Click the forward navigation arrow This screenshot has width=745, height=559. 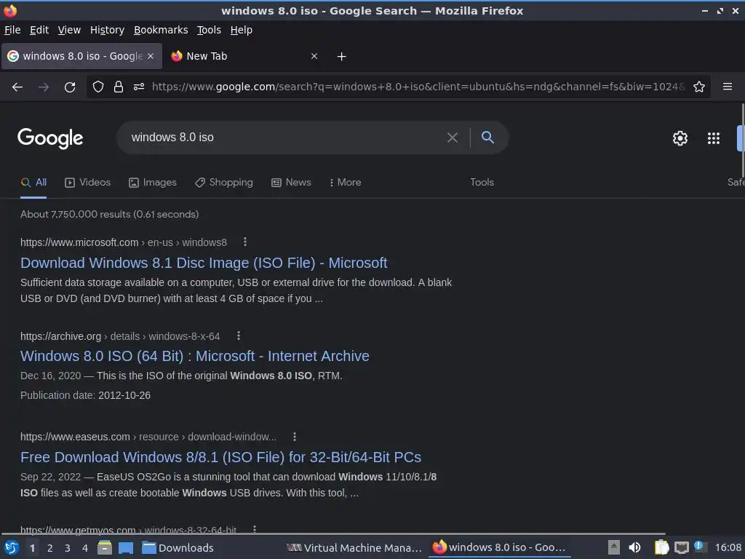coord(44,87)
